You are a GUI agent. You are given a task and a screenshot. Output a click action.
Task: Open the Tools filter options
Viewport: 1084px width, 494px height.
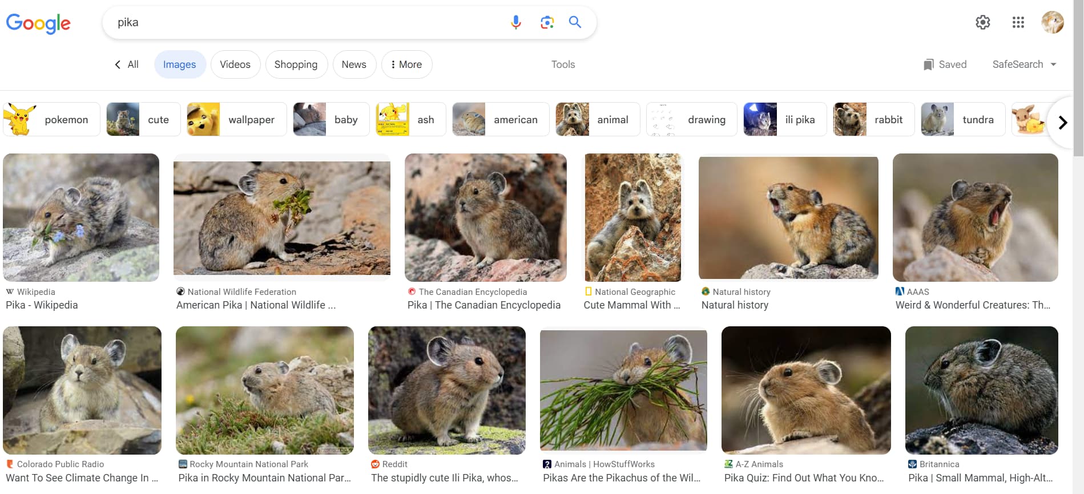563,64
